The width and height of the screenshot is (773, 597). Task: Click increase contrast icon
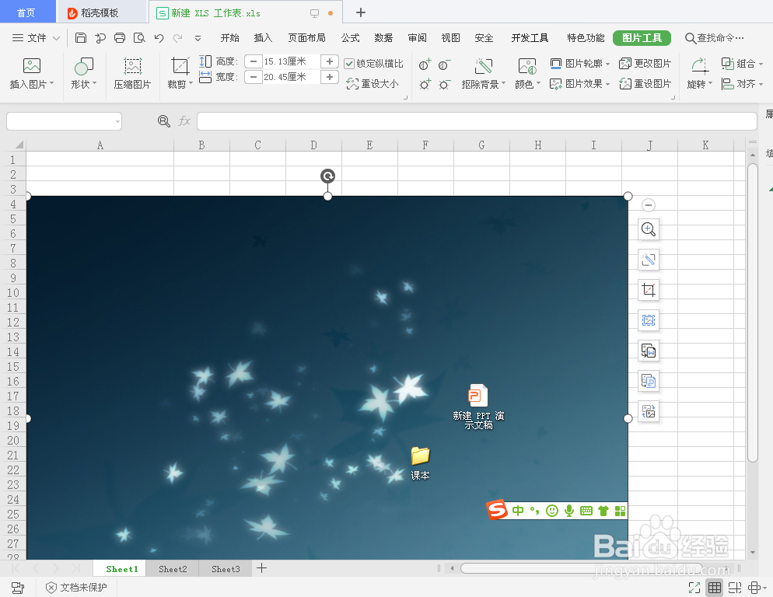[425, 65]
